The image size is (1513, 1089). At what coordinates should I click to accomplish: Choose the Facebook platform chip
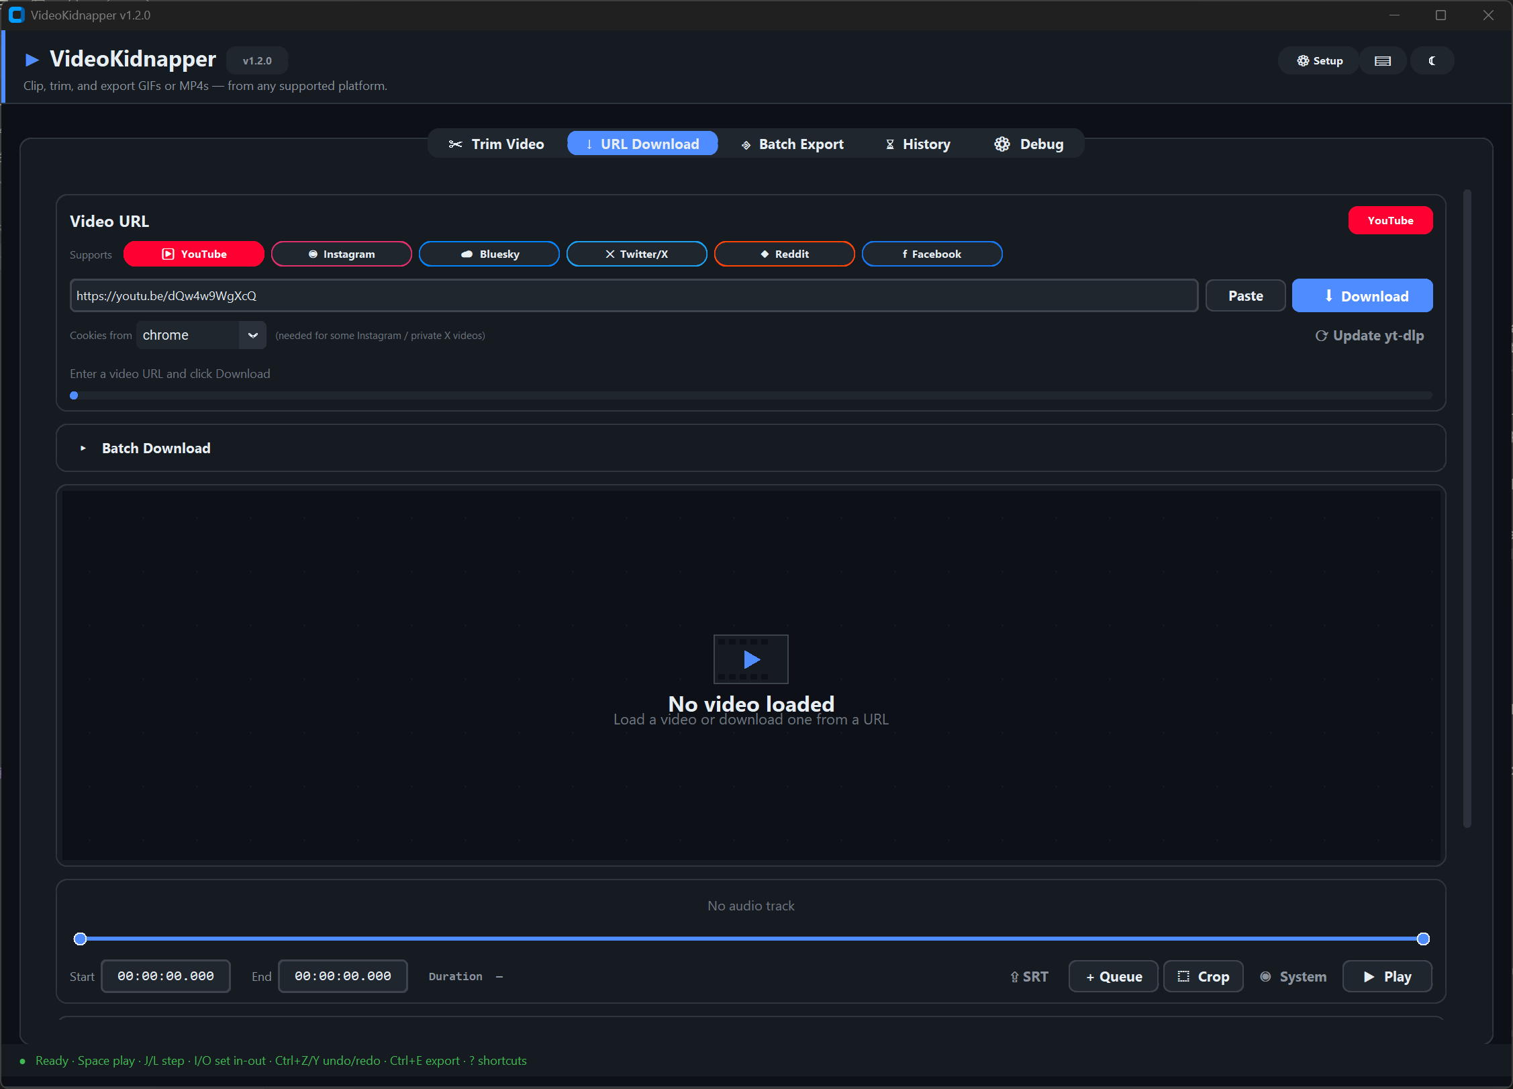[x=932, y=254]
